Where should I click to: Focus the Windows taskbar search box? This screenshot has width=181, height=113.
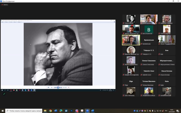pyautogui.click(x=24, y=111)
